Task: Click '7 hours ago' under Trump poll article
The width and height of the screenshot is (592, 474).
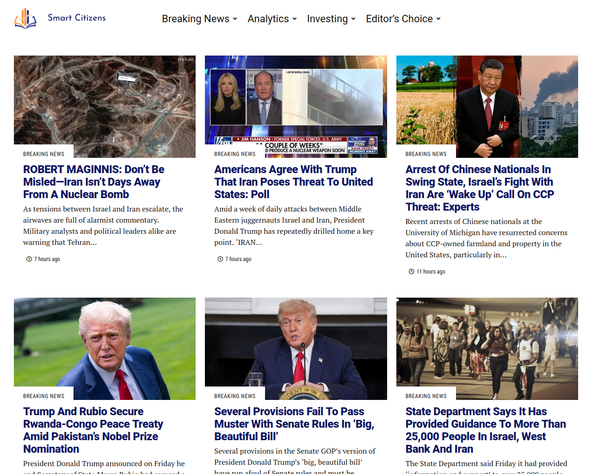Action: click(238, 259)
